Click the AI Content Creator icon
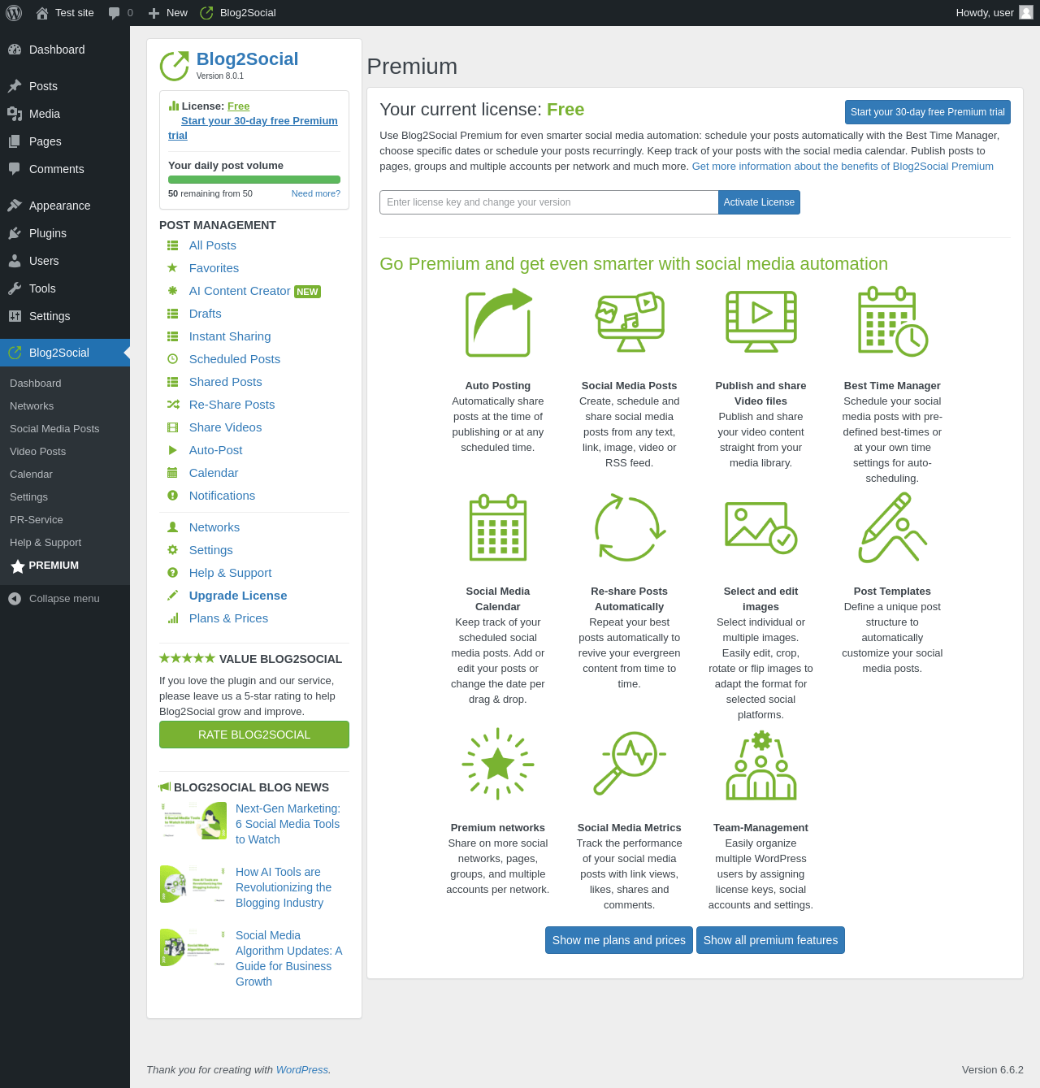1040x1088 pixels. pyautogui.click(x=172, y=291)
